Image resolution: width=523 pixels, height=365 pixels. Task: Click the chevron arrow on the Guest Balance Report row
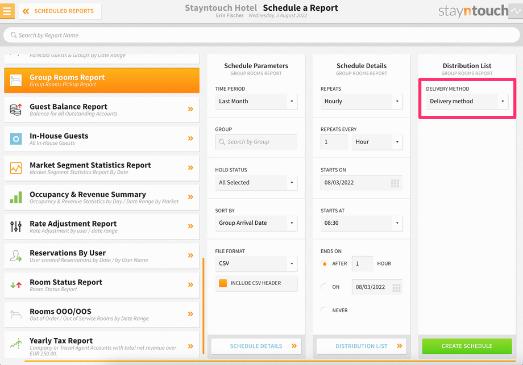coord(190,109)
